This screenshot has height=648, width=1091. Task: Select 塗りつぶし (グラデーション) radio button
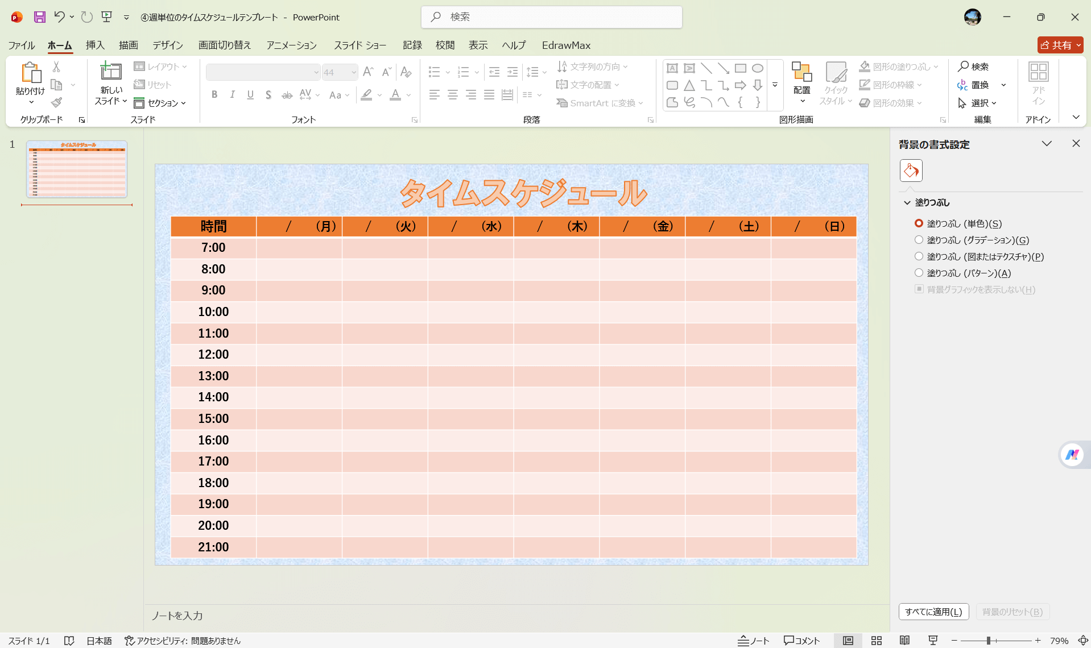919,239
